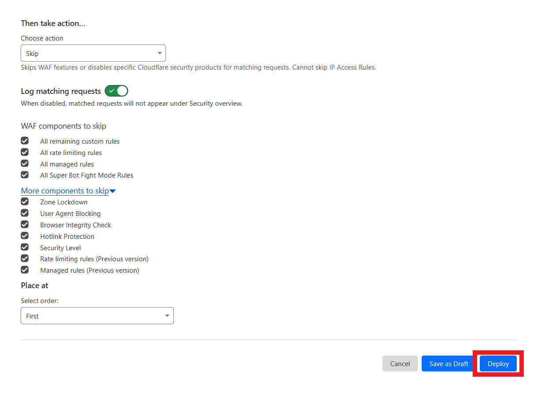Click the Deploy button

point(498,363)
